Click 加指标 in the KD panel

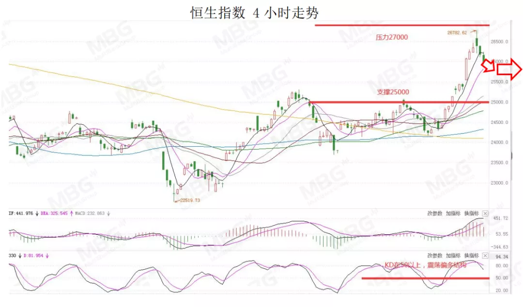[x=453, y=256]
